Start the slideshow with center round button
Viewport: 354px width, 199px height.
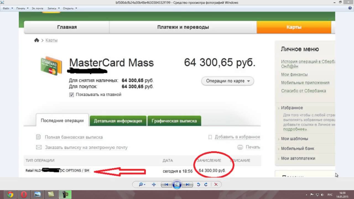click(177, 184)
